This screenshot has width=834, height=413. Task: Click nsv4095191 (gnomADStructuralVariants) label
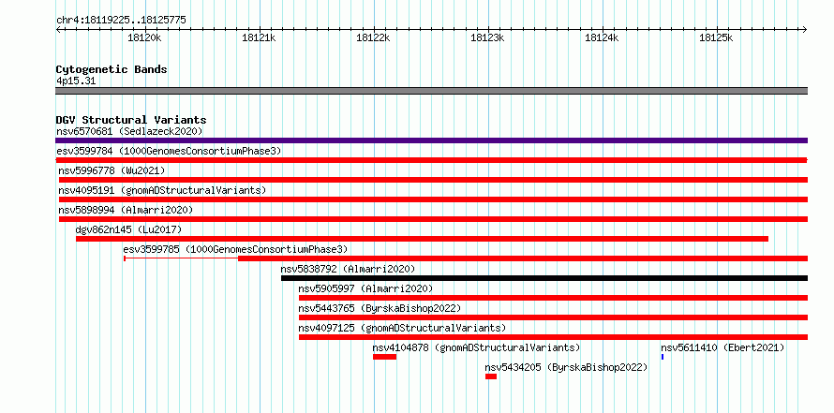(162, 190)
